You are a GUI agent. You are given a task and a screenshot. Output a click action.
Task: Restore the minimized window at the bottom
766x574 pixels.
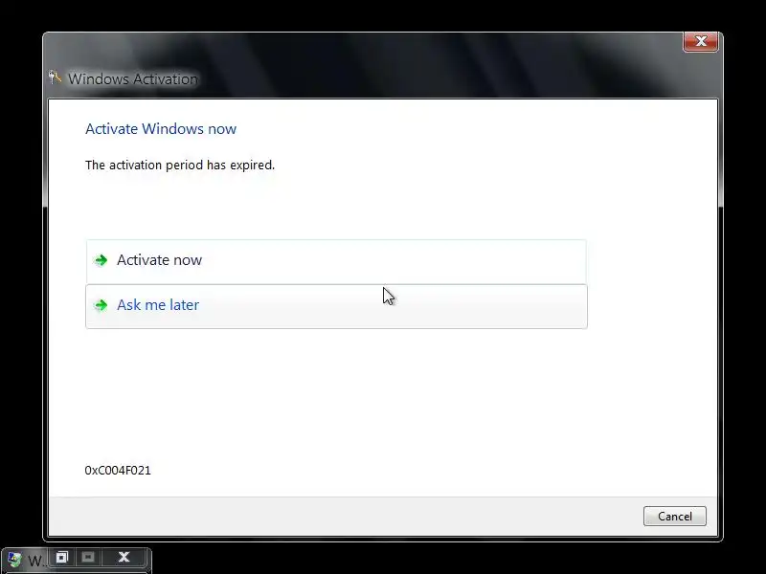(x=62, y=557)
